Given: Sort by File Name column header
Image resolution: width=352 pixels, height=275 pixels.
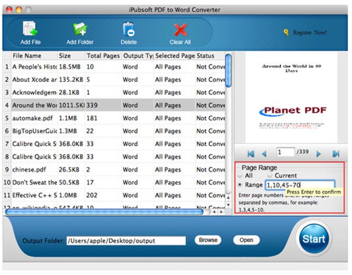Looking at the screenshot, I should click(34, 56).
